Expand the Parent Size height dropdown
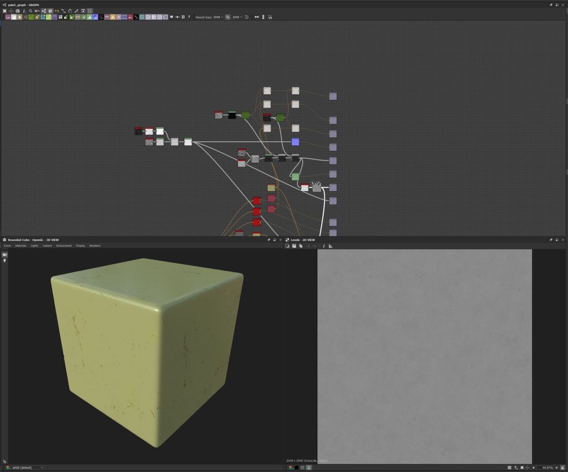 click(237, 17)
